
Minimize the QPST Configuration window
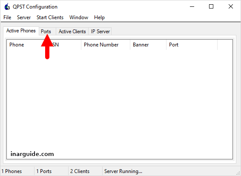192,7
